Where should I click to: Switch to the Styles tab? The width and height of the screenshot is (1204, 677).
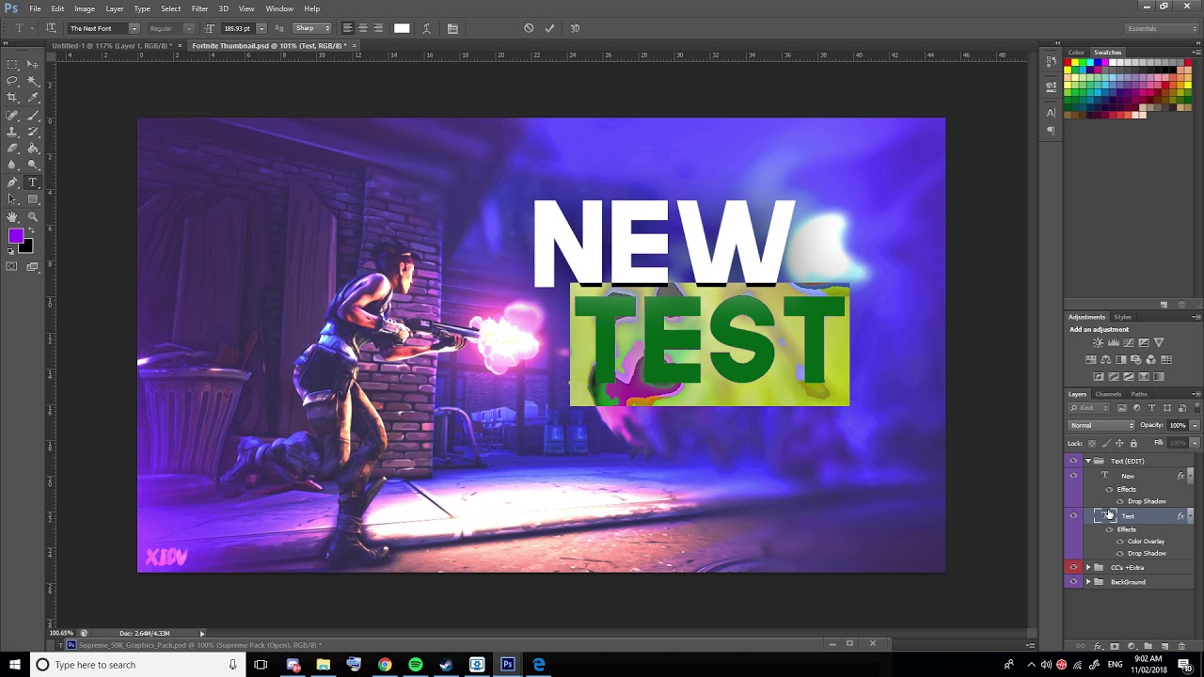(x=1123, y=317)
